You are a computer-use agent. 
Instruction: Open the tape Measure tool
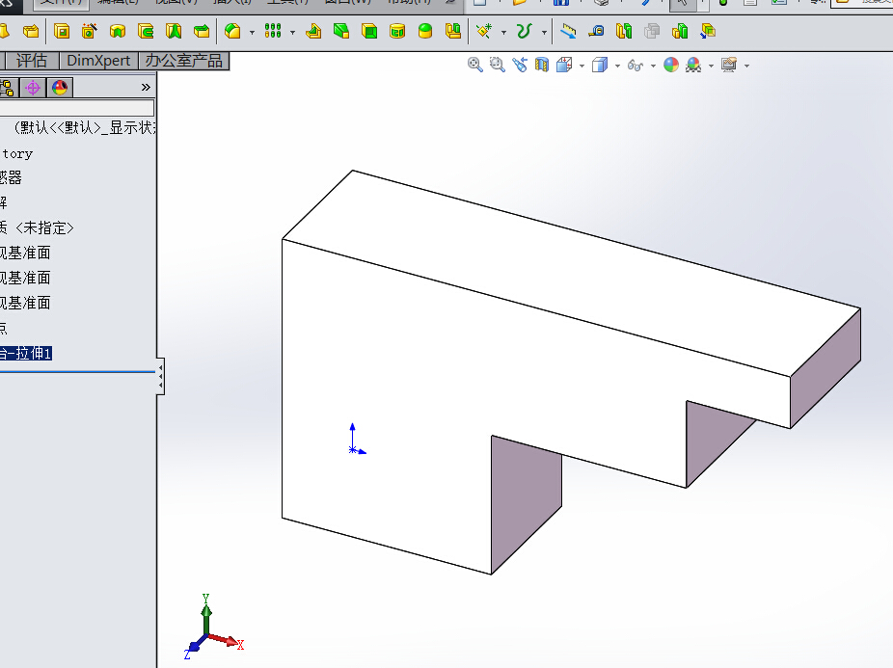pos(596,31)
